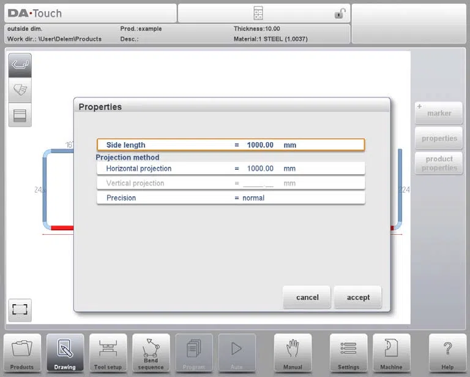This screenshot has width=470, height=377.
Task: Open the Machine mode
Action: [x=391, y=353]
